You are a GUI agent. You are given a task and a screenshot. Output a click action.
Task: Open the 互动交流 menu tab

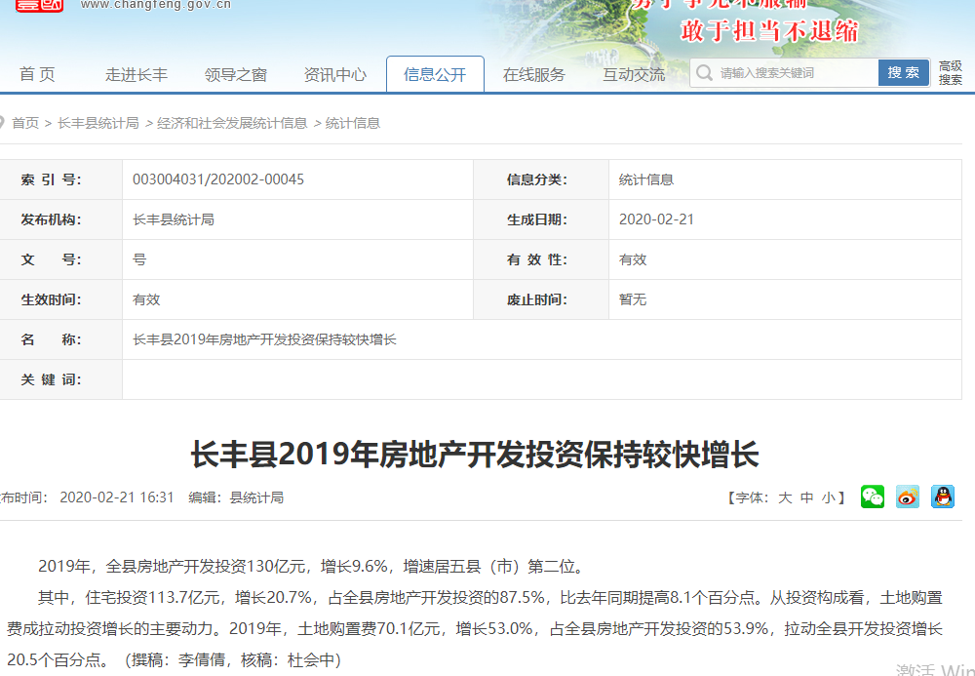(x=634, y=74)
